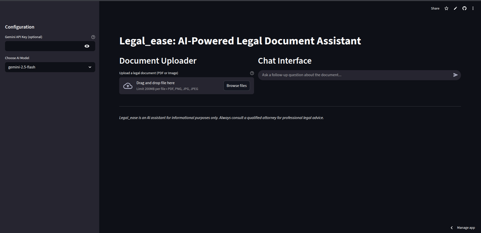
Task: Star this app using the star icon
Action: (x=446, y=8)
